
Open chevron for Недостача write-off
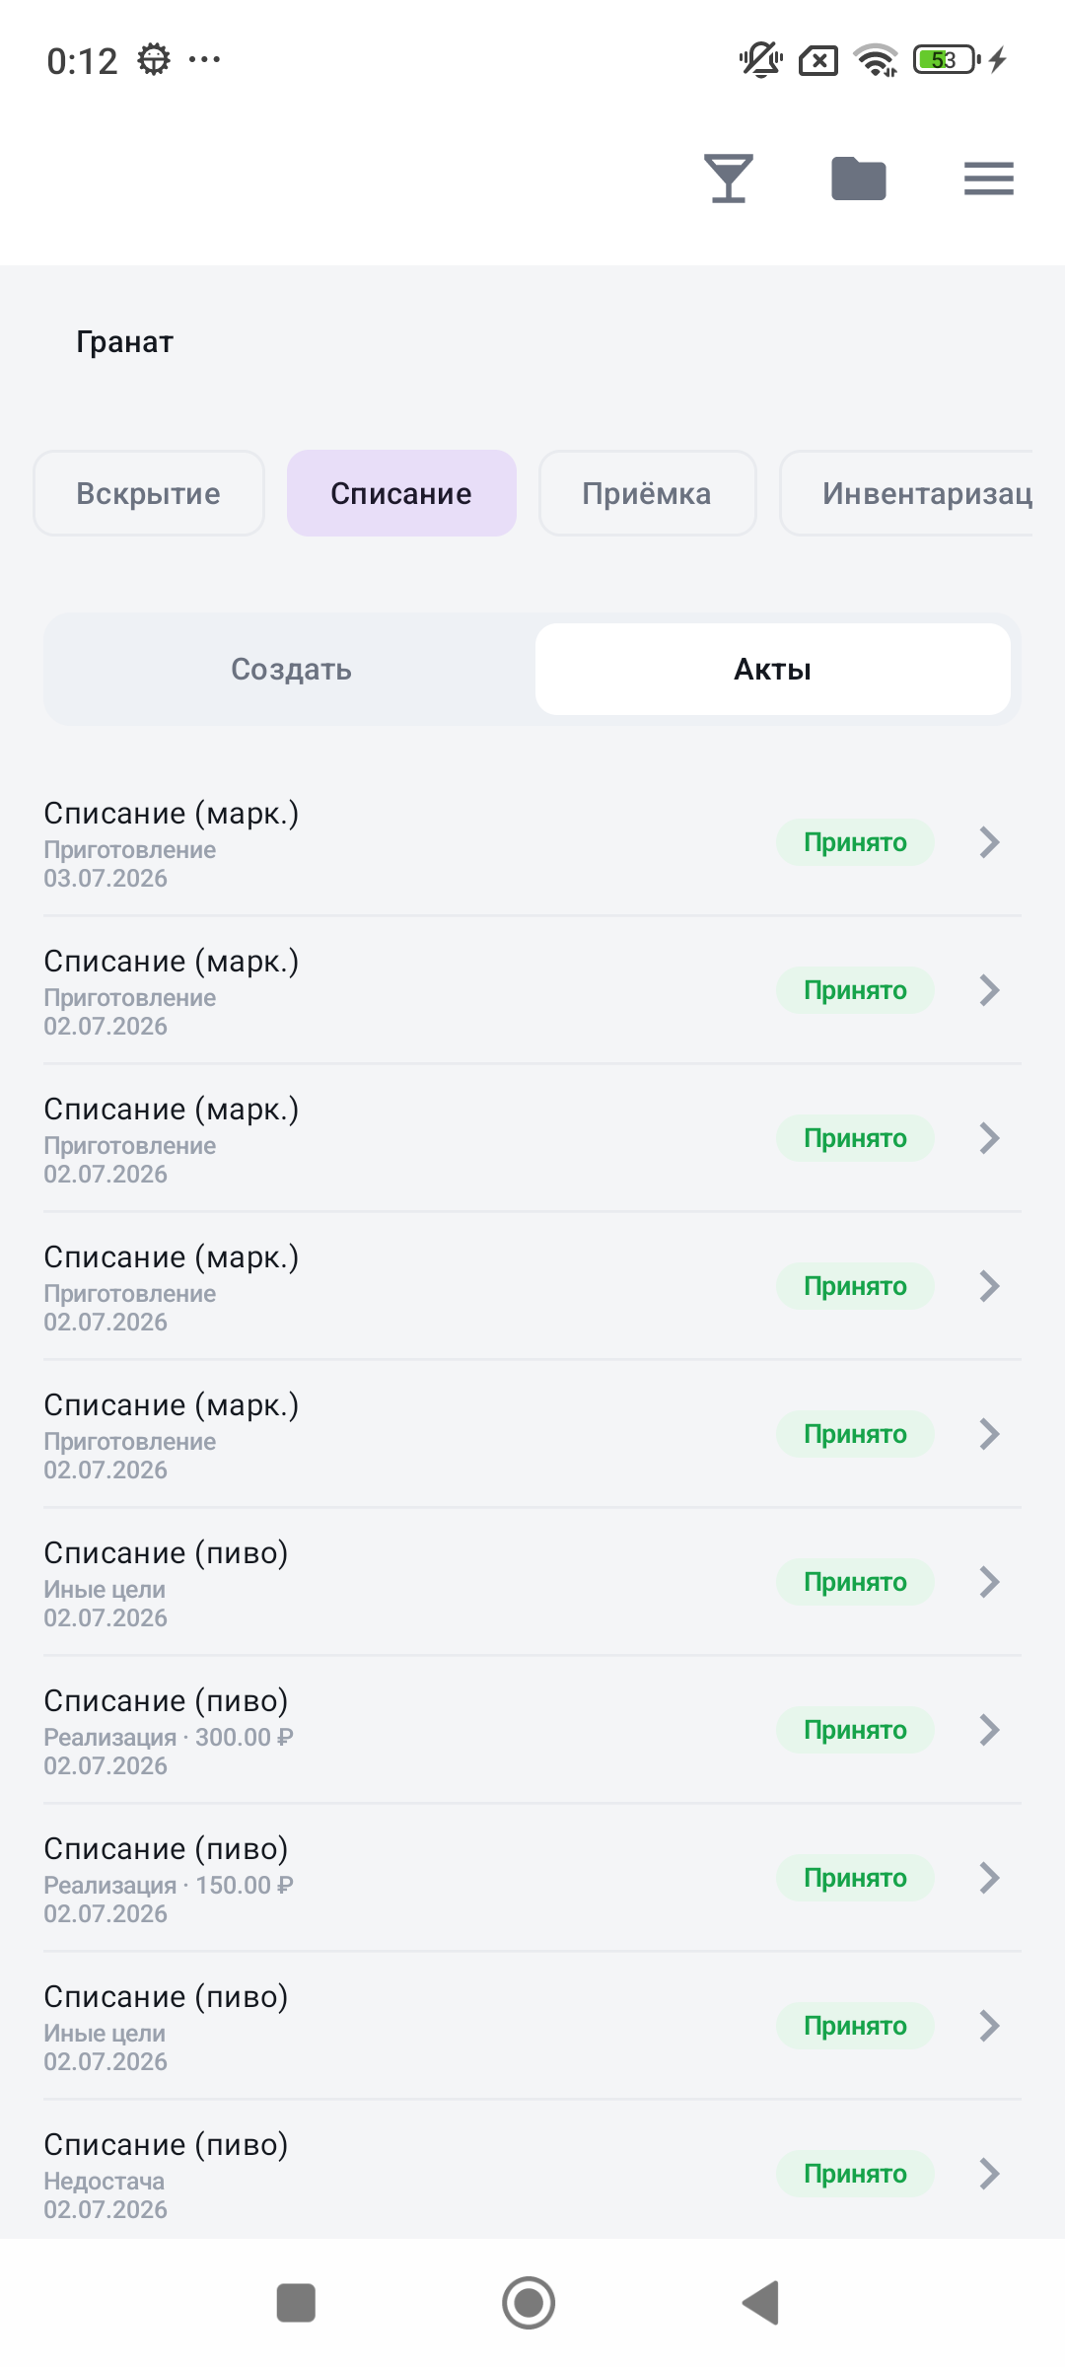click(990, 2174)
